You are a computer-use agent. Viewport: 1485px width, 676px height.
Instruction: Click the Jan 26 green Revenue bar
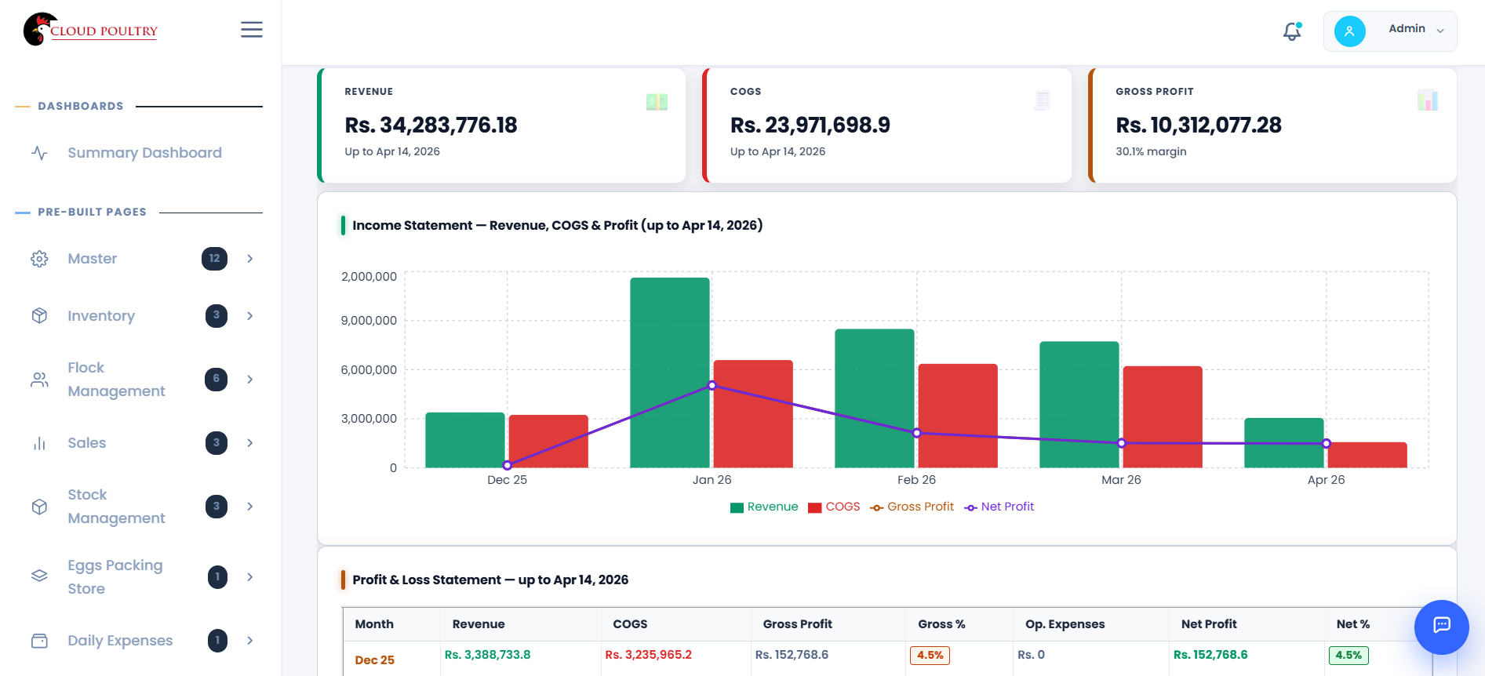click(x=670, y=373)
